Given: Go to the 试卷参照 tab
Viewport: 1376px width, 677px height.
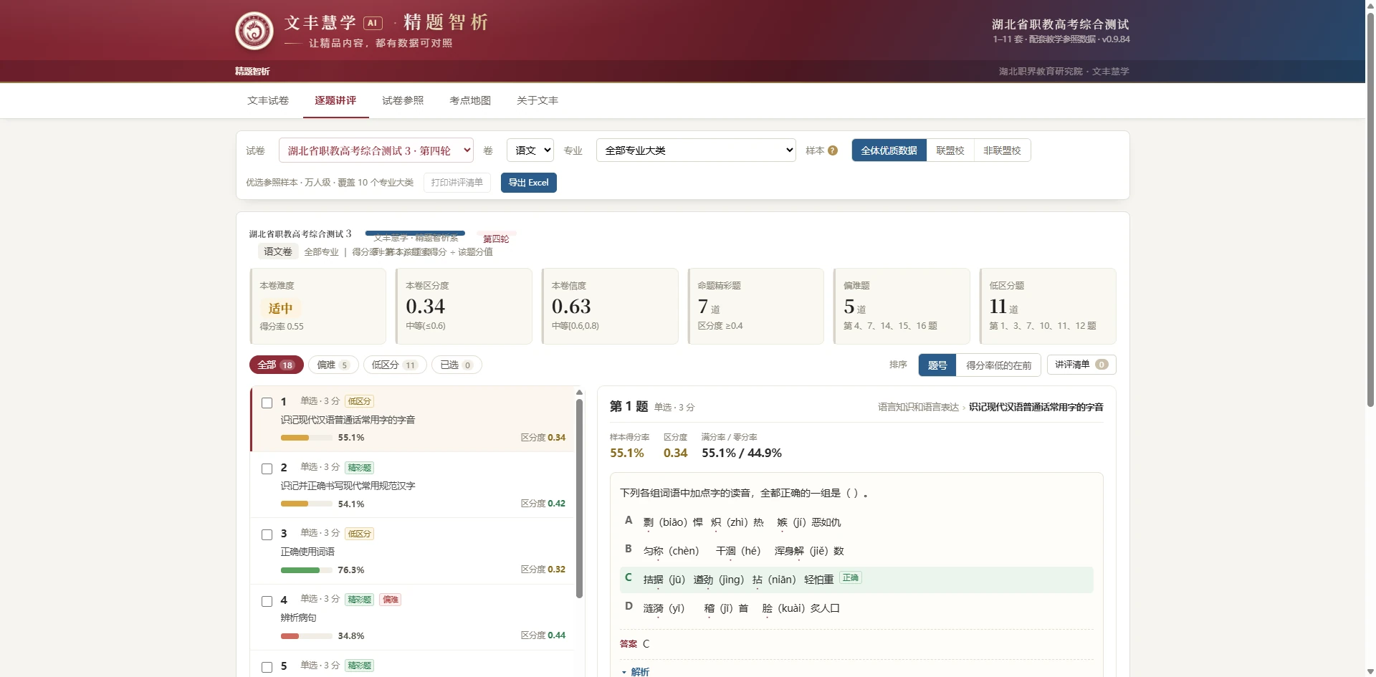Looking at the screenshot, I should [403, 100].
